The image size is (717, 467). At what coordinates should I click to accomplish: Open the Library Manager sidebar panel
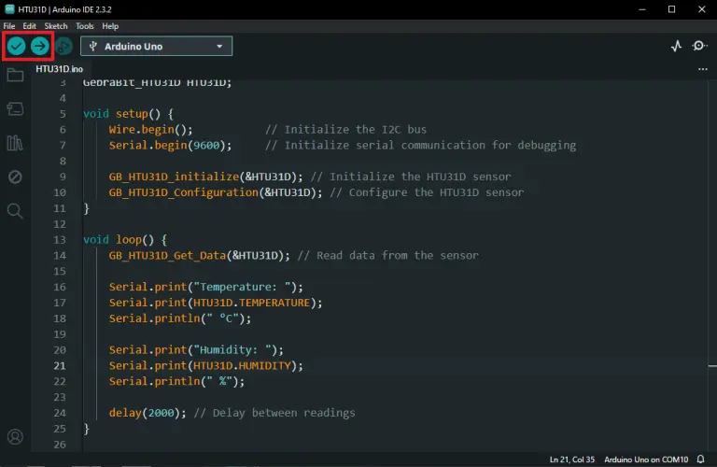[x=15, y=143]
